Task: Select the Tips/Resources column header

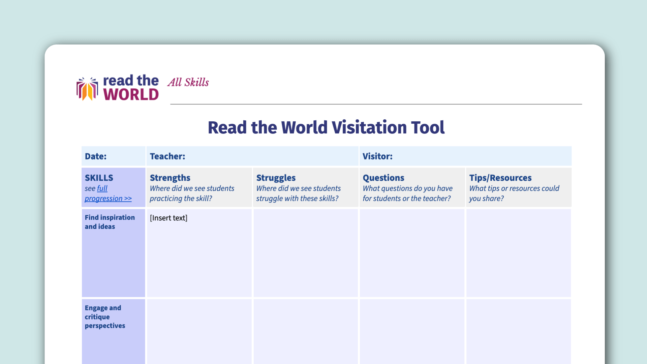Action: click(500, 178)
